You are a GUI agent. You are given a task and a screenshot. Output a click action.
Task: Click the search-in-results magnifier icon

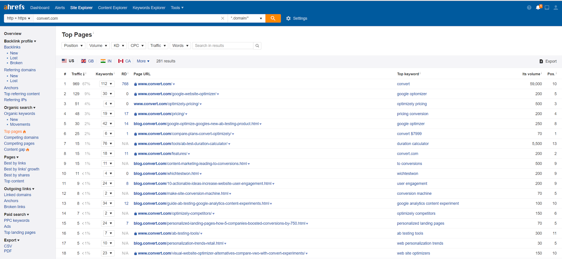257,46
